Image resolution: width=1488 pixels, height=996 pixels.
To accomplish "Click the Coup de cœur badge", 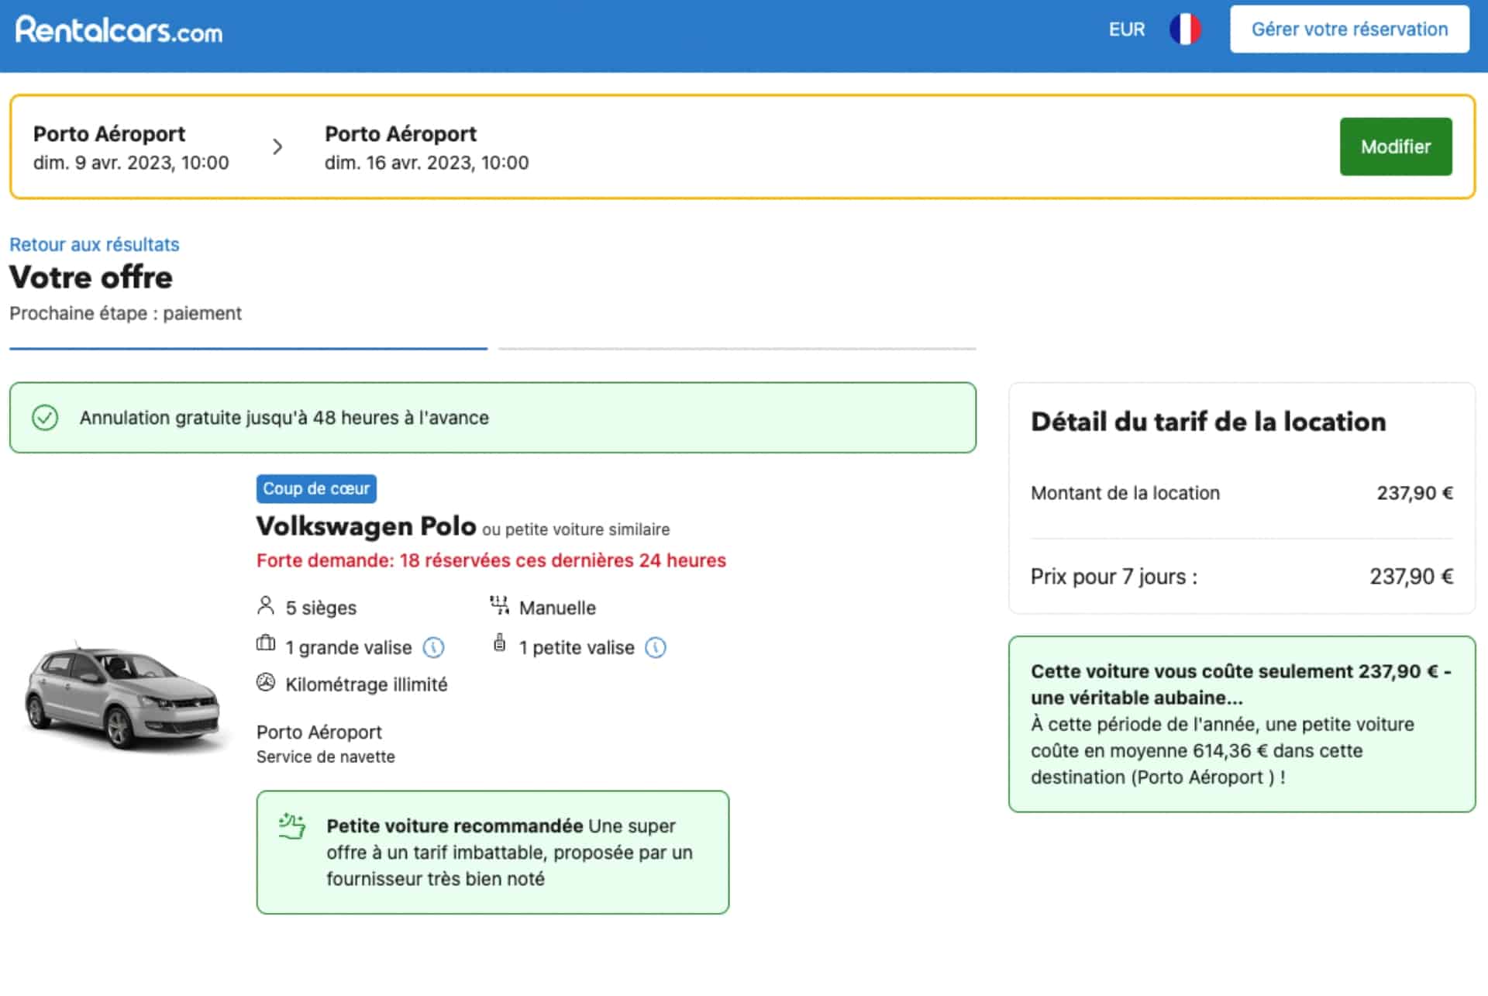I will tap(316, 489).
